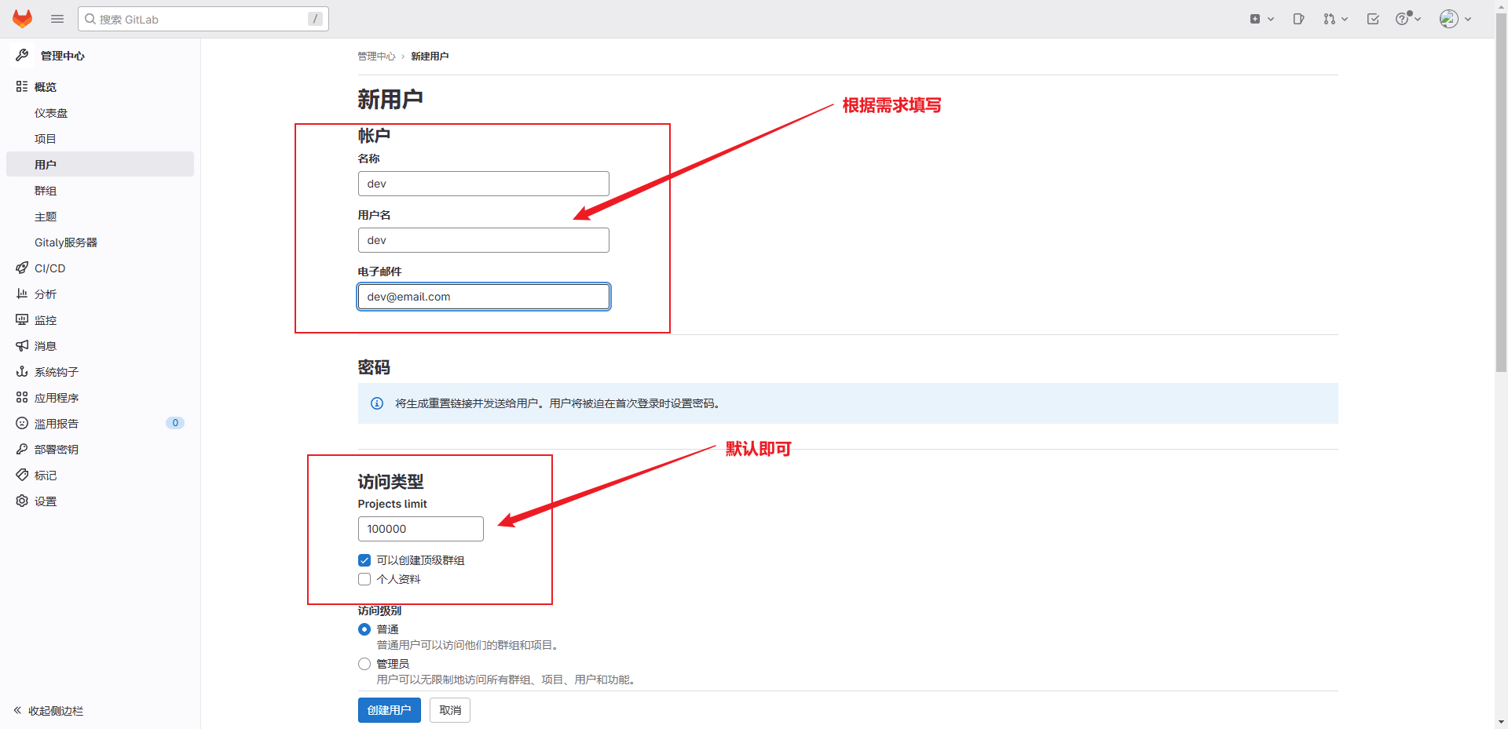Click the Projects limit field
1508x729 pixels.
[421, 529]
